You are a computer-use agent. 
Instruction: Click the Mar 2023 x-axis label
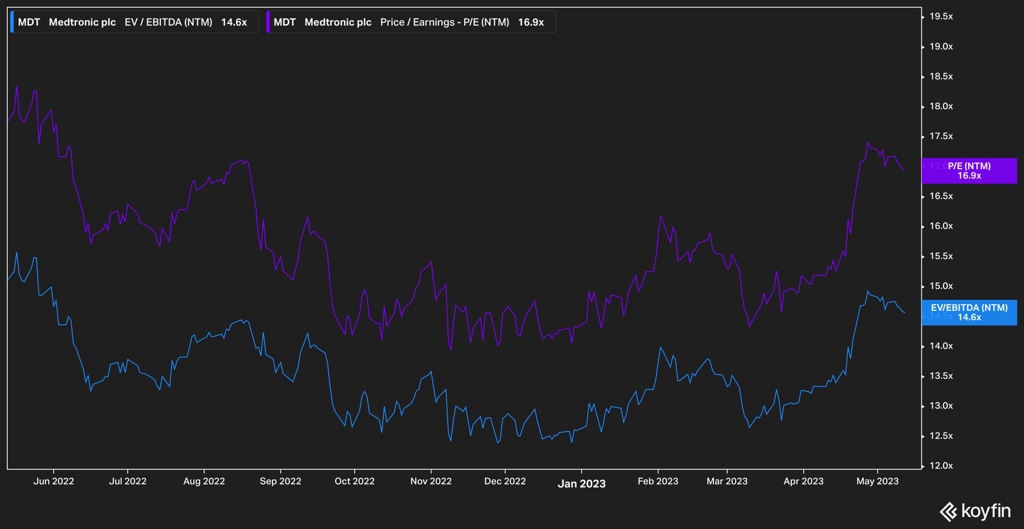click(727, 481)
